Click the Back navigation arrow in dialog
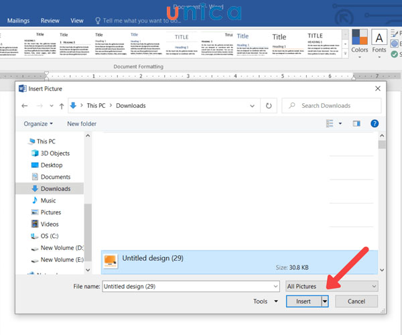The width and height of the screenshot is (402, 335). (x=25, y=106)
